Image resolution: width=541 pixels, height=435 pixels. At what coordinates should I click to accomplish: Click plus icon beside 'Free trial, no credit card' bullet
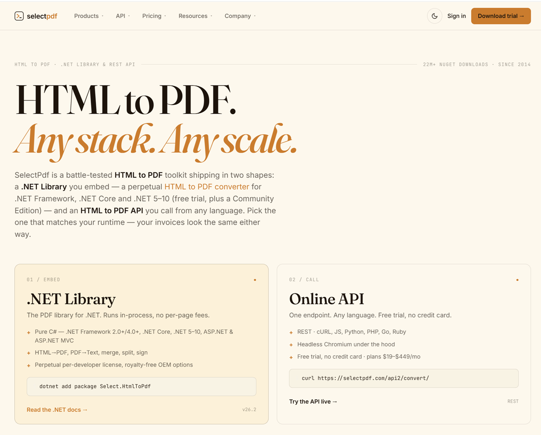coord(291,358)
